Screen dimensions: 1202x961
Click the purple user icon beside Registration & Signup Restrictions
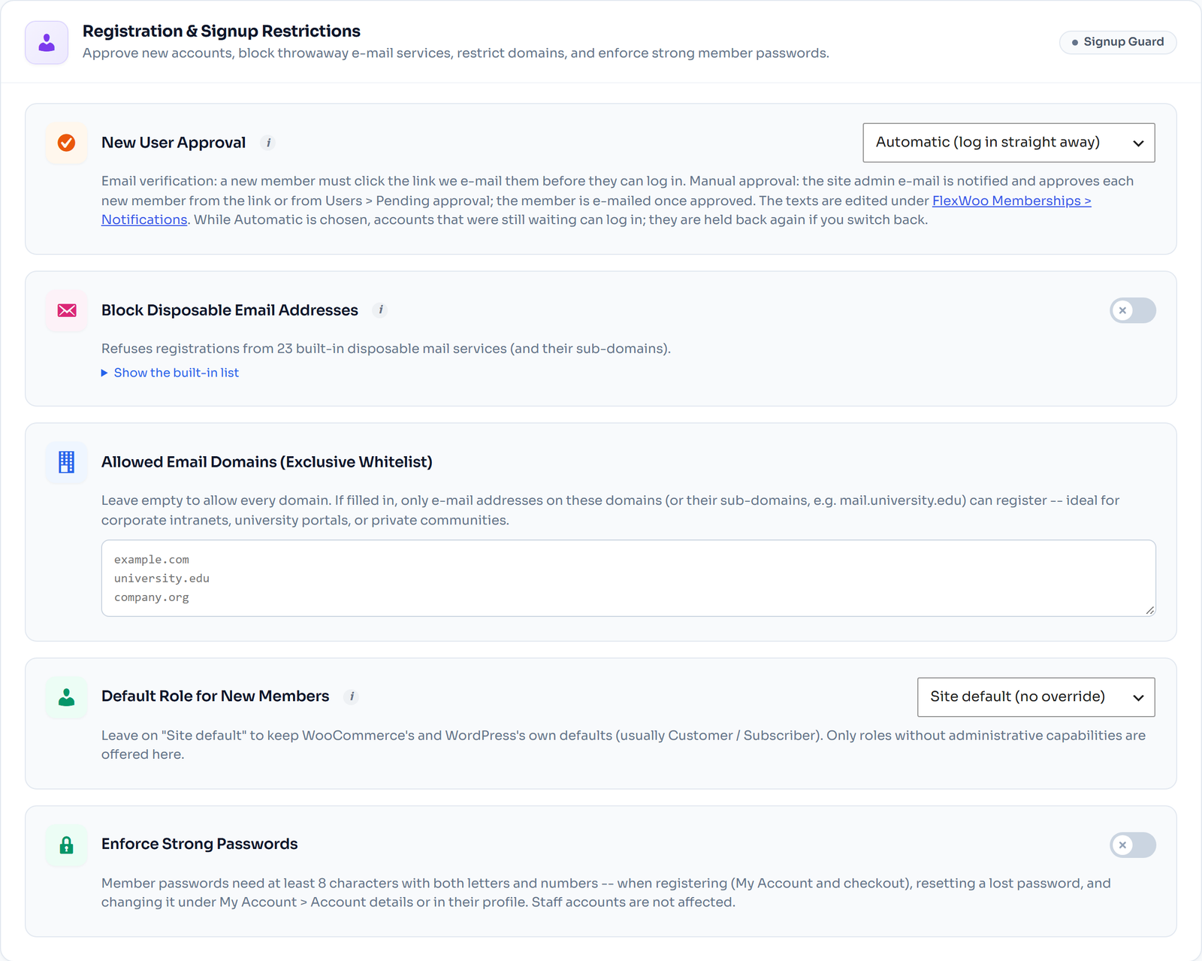[47, 43]
